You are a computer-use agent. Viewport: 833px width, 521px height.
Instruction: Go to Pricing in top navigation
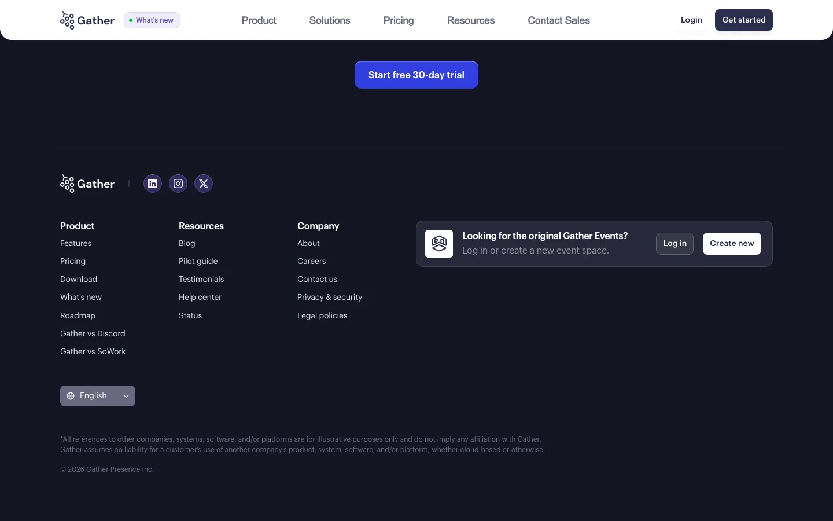[x=399, y=20]
